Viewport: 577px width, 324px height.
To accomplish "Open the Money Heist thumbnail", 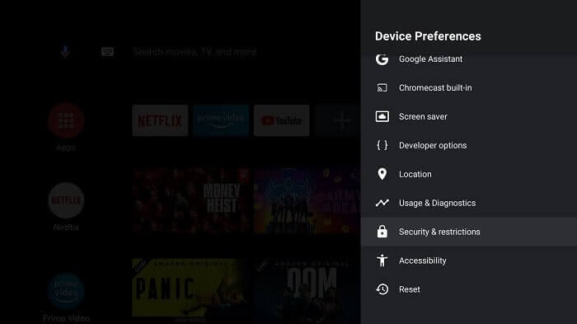I will (x=191, y=200).
